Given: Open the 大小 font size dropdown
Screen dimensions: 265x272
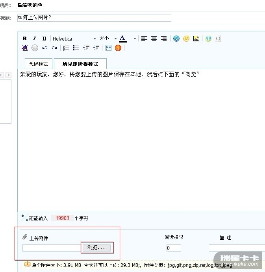Looking at the screenshot, I should coord(108,39).
